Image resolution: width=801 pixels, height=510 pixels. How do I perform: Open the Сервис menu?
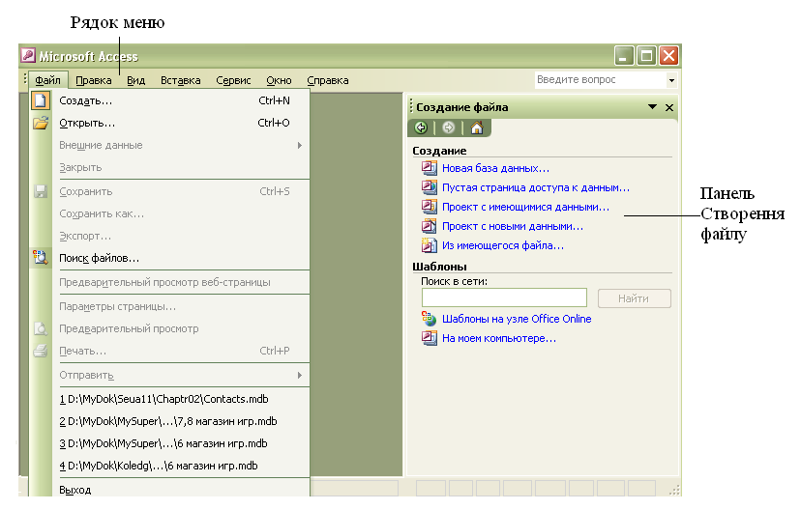pos(233,80)
